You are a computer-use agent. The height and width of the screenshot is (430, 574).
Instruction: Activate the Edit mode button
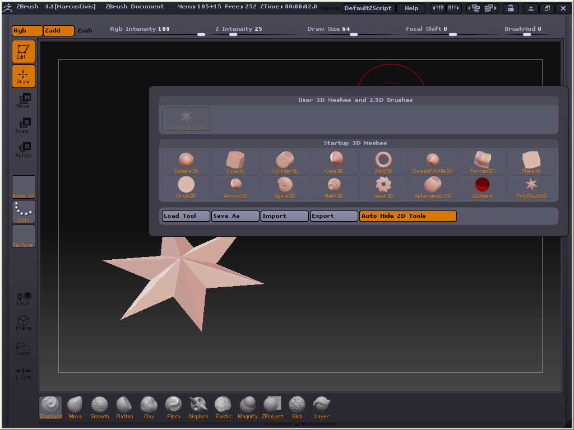[x=24, y=52]
